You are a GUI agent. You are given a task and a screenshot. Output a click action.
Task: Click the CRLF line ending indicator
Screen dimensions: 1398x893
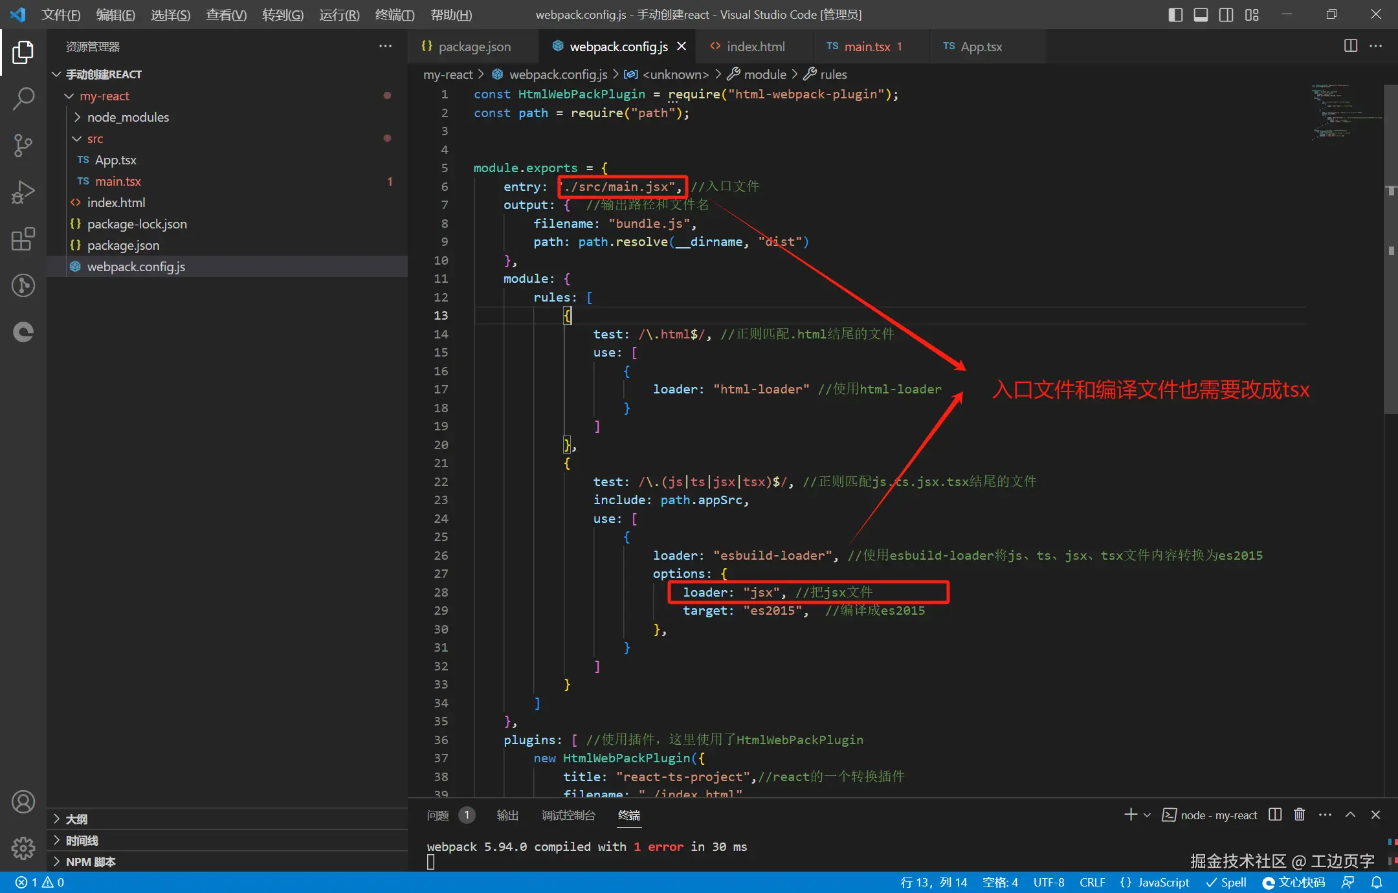coord(1092,882)
